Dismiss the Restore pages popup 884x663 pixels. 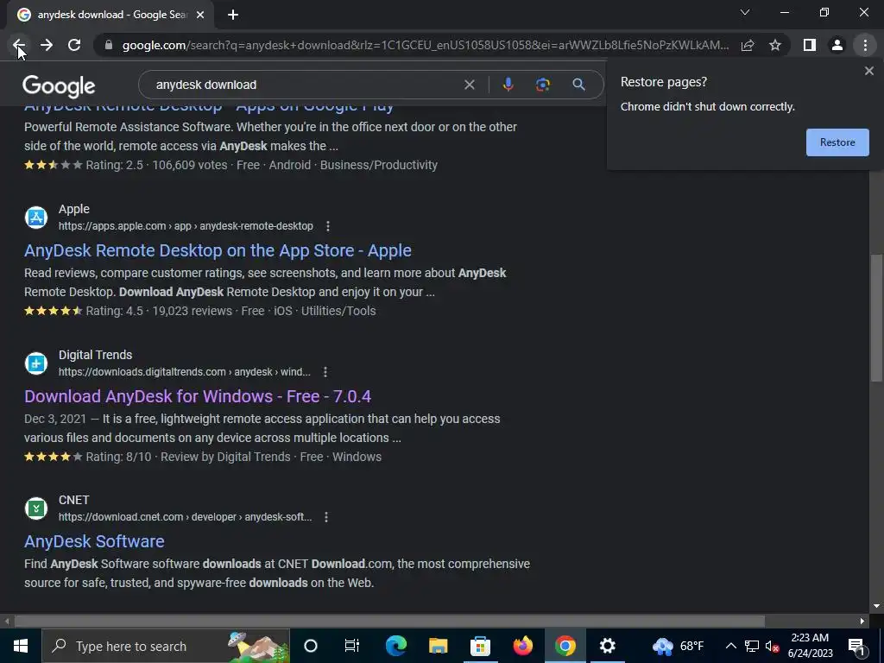click(868, 71)
